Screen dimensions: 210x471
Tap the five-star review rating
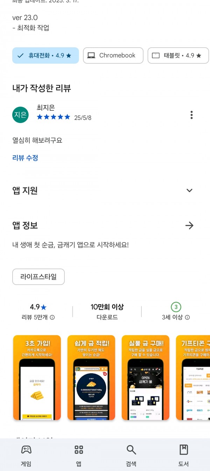point(54,117)
